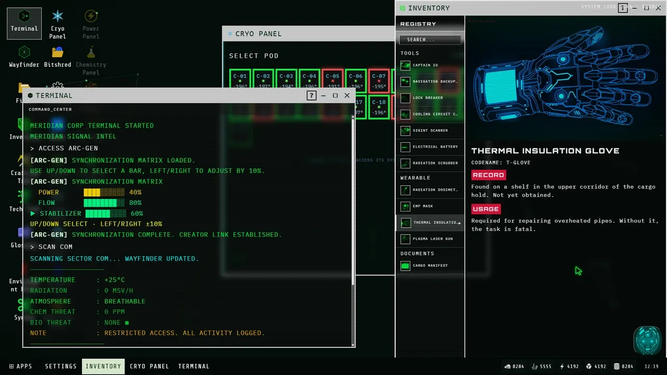Click the assistant robot face icon

647,340
